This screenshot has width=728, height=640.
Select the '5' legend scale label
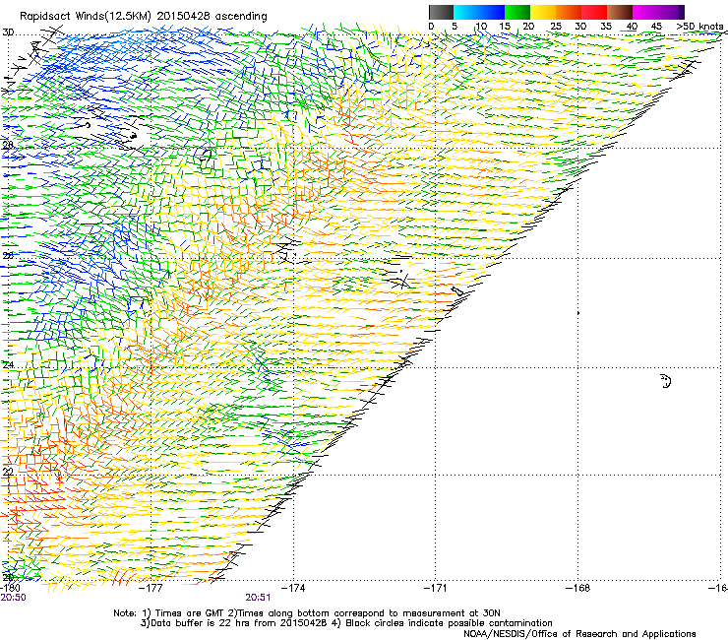(x=455, y=27)
